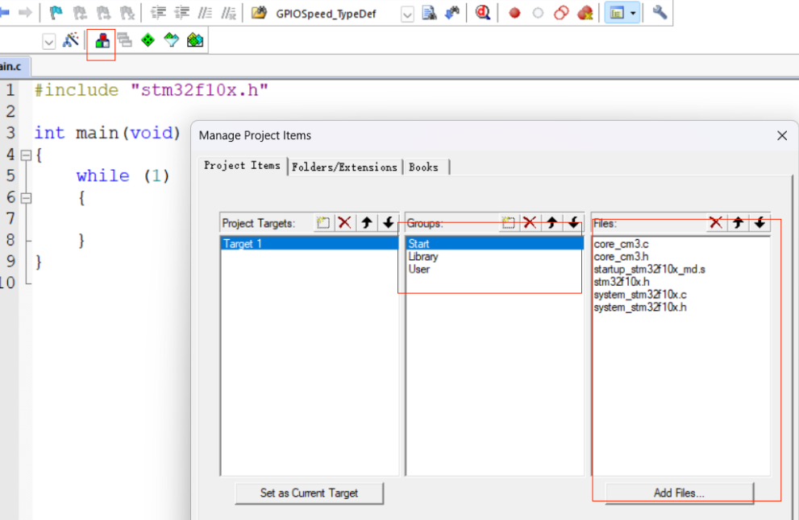Click the Find document search icon
This screenshot has height=520, width=799.
pos(429,12)
